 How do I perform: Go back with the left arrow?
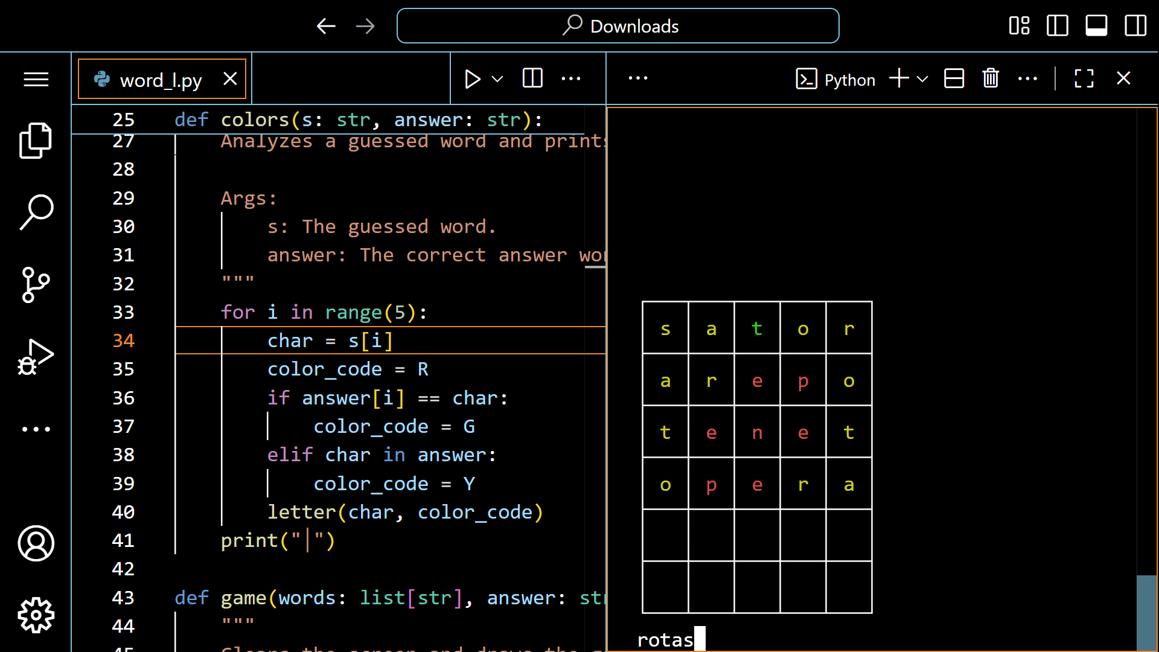326,26
